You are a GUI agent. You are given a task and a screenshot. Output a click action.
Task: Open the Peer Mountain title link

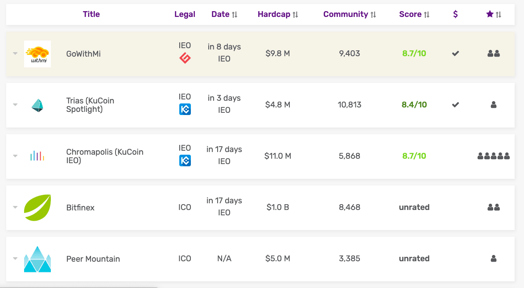click(x=93, y=259)
